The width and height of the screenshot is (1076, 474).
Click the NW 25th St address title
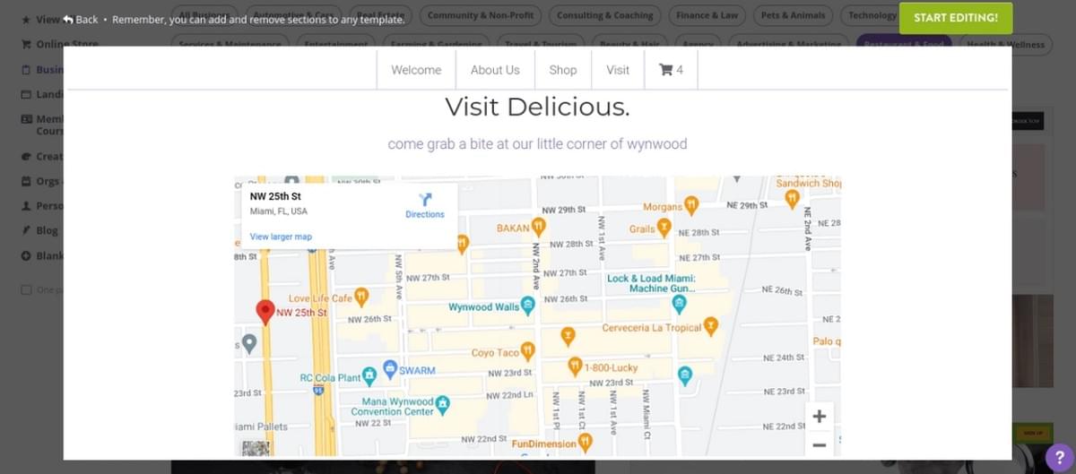(275, 196)
